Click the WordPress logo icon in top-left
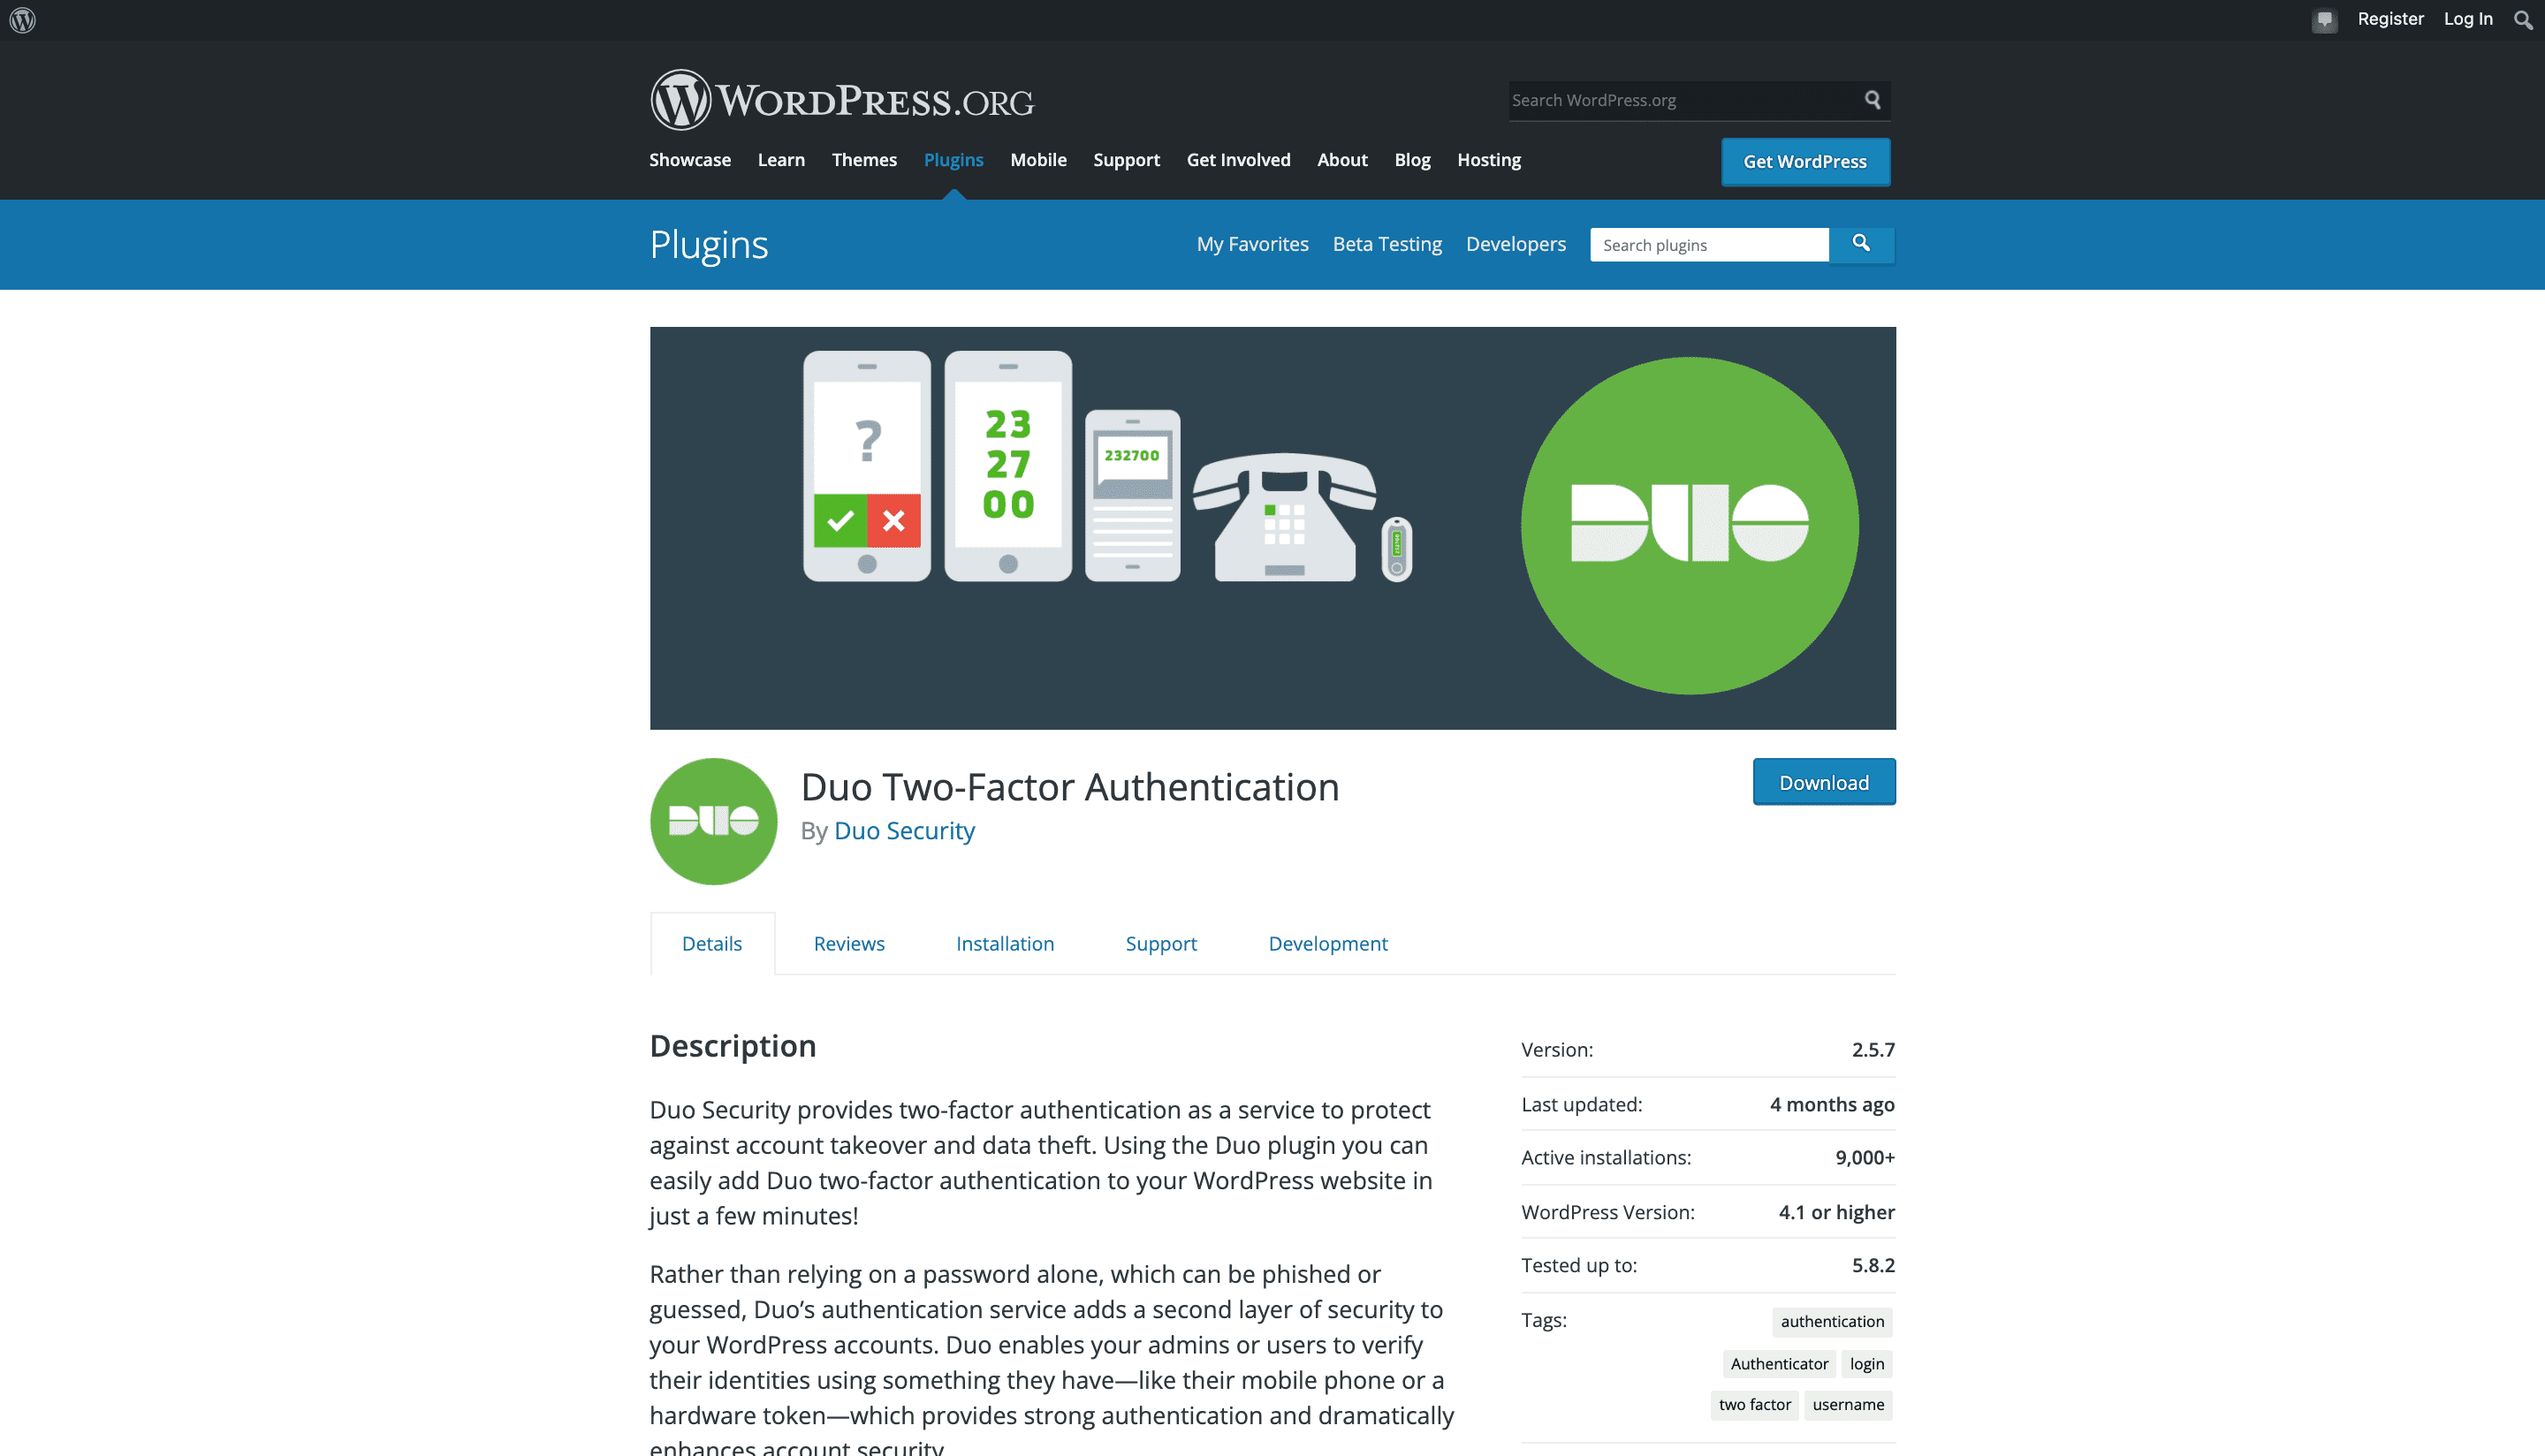This screenshot has height=1456, width=2545. click(x=23, y=18)
